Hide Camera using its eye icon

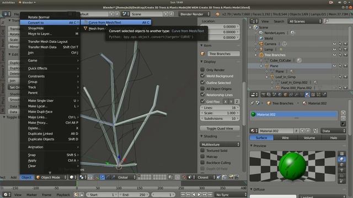click(335, 44)
